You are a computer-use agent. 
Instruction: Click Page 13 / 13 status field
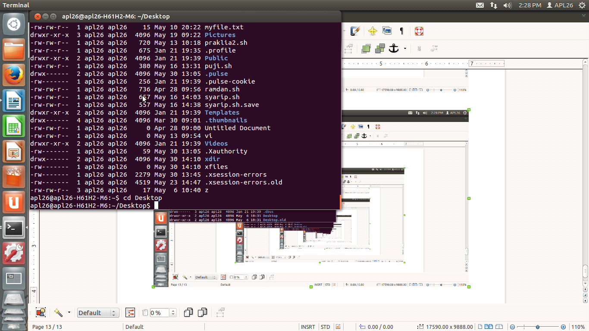pyautogui.click(x=47, y=327)
